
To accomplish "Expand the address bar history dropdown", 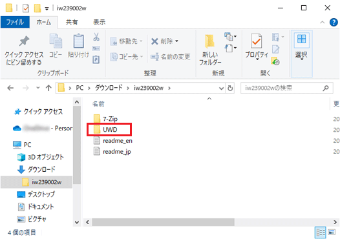I will coord(221,88).
